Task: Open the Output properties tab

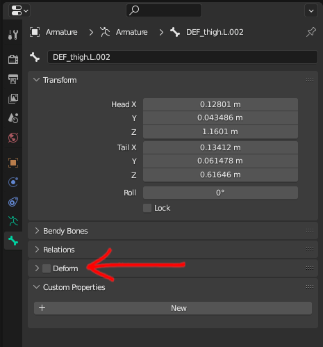Action: [13, 79]
